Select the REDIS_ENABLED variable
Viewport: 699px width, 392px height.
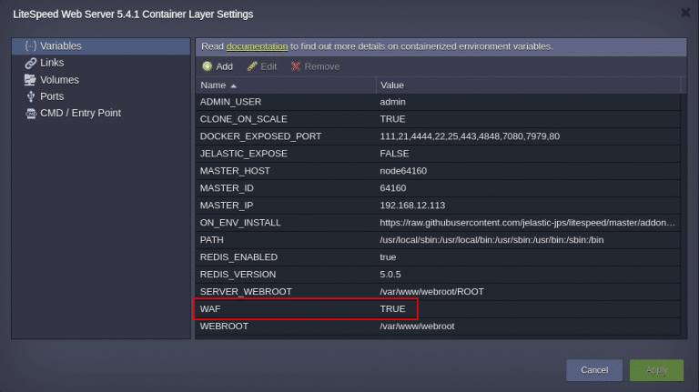point(238,257)
